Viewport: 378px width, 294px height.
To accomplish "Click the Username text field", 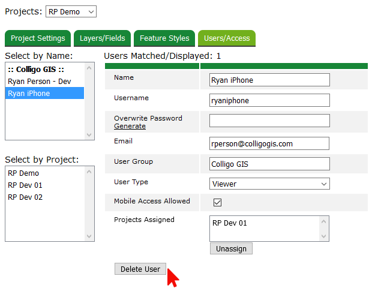I will 269,101.
